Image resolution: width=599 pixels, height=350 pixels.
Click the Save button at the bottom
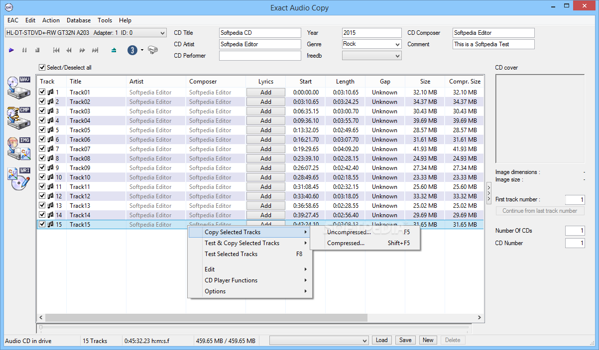pos(405,340)
